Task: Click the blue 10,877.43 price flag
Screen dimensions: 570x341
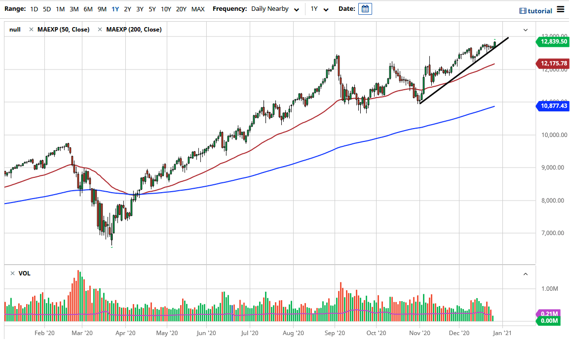Action: (x=553, y=106)
